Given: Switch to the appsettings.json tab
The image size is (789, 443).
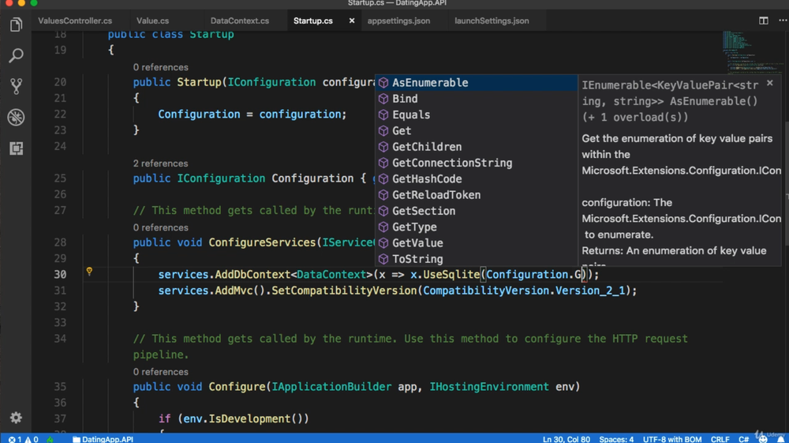Looking at the screenshot, I should (x=398, y=21).
